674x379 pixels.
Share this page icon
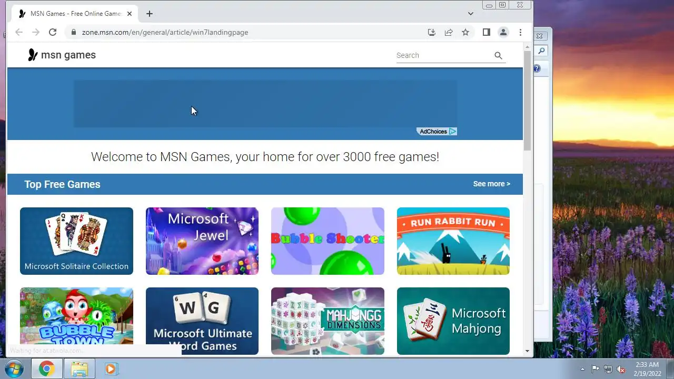(449, 32)
